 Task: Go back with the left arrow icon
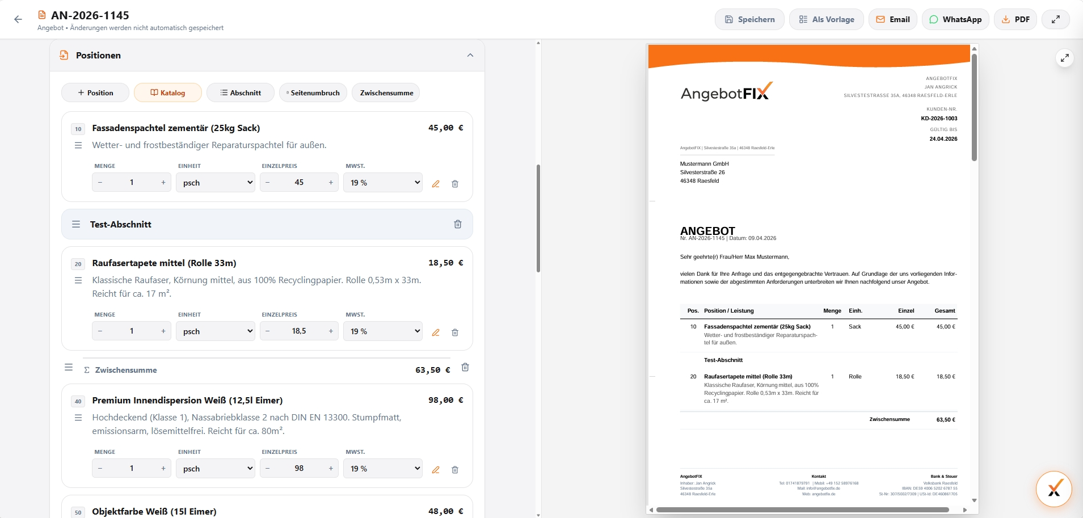[18, 19]
